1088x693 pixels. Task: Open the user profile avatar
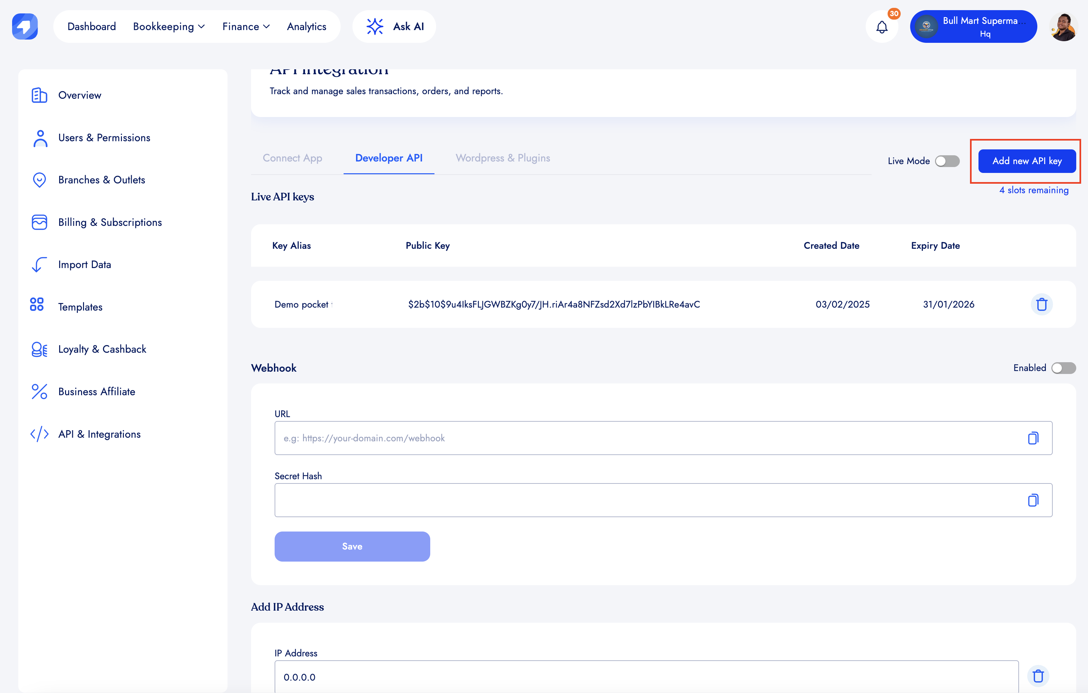point(1063,27)
